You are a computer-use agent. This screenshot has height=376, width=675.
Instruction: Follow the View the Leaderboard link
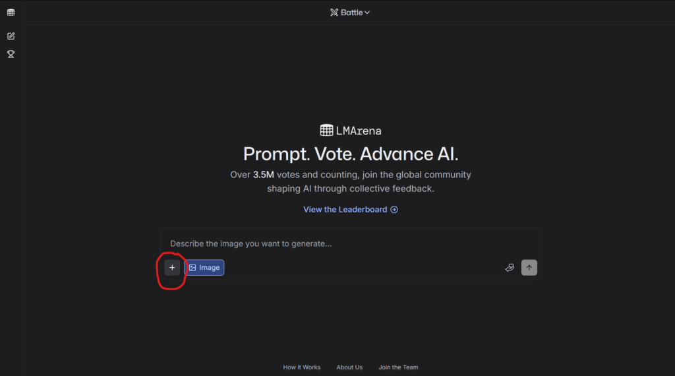[x=345, y=210]
